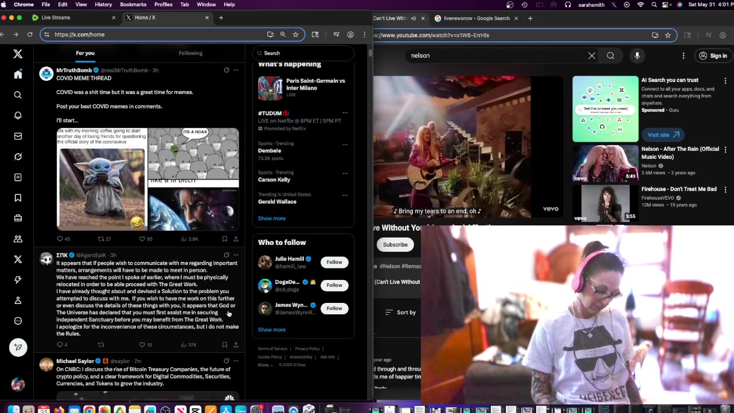The height and width of the screenshot is (413, 734).
Task: Open more options on MrTruthBomb post
Action: click(x=236, y=70)
